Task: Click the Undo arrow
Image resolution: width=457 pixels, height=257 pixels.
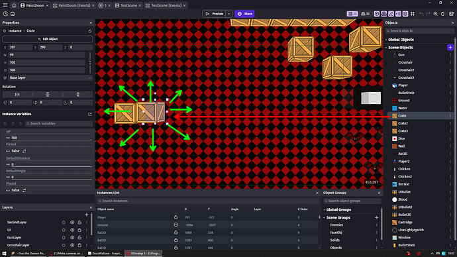Action: (x=421, y=14)
